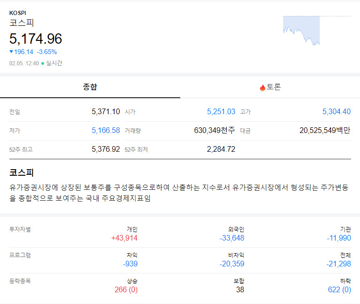Switch to the 토론 tab
Viewport: 360px width, 304px height.
point(270,87)
